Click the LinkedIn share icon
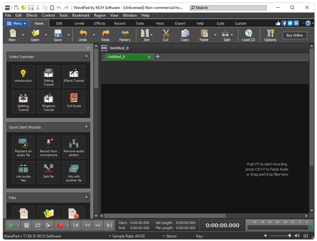317x241 pixels. click(296, 23)
